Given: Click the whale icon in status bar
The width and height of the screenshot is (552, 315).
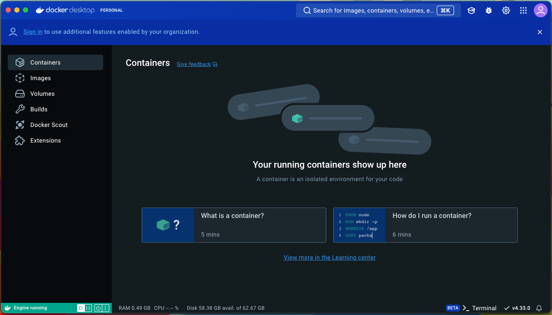Looking at the screenshot, I should (x=7, y=308).
